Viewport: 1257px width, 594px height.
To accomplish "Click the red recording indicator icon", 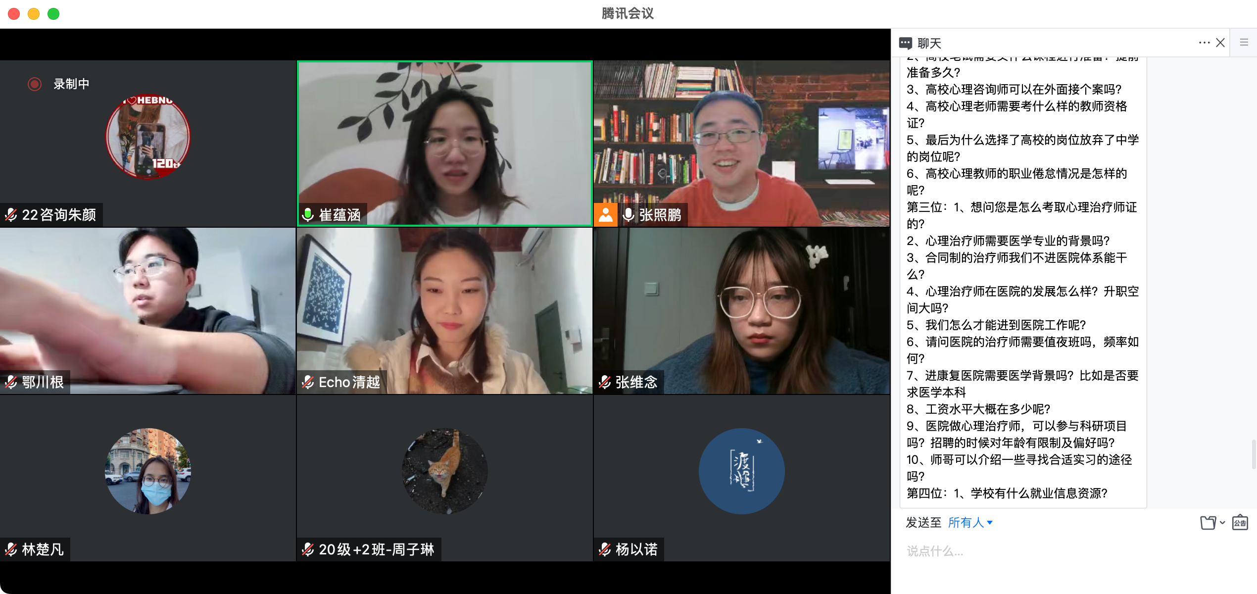I will tap(34, 84).
